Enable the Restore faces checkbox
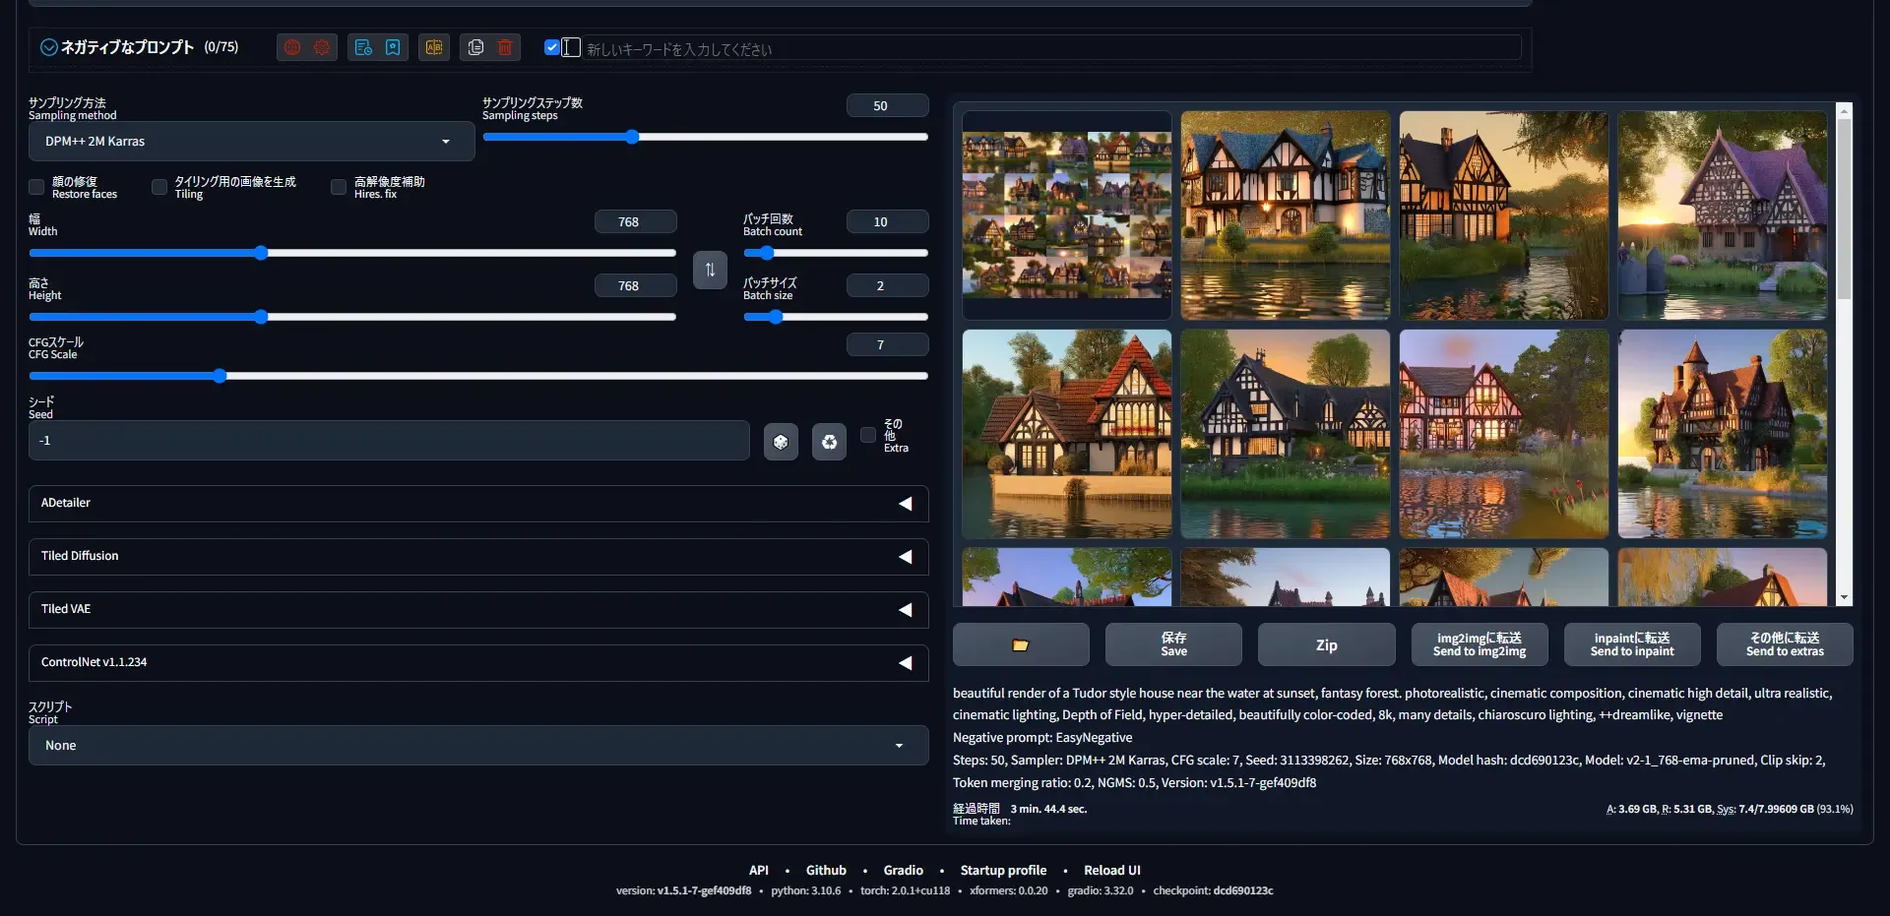 (36, 187)
